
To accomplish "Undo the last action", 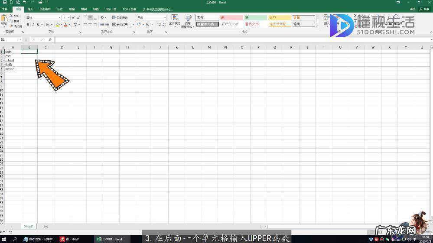I will click(x=25, y=2).
